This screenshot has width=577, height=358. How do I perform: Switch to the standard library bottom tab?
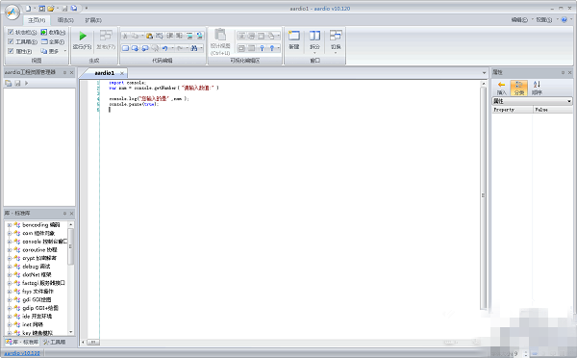22,343
